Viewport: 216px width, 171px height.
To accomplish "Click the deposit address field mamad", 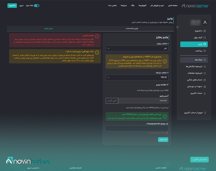I will (x=143, y=101).
